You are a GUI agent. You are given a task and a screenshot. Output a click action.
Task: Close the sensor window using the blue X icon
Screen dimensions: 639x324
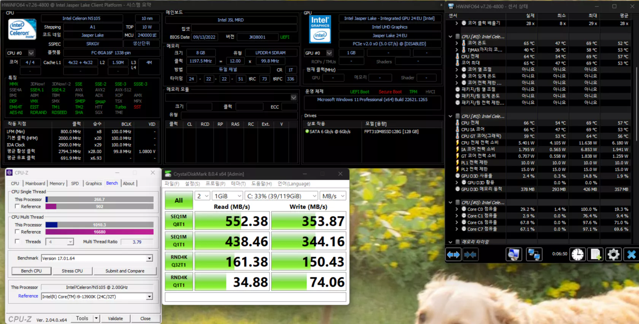pyautogui.click(x=631, y=254)
